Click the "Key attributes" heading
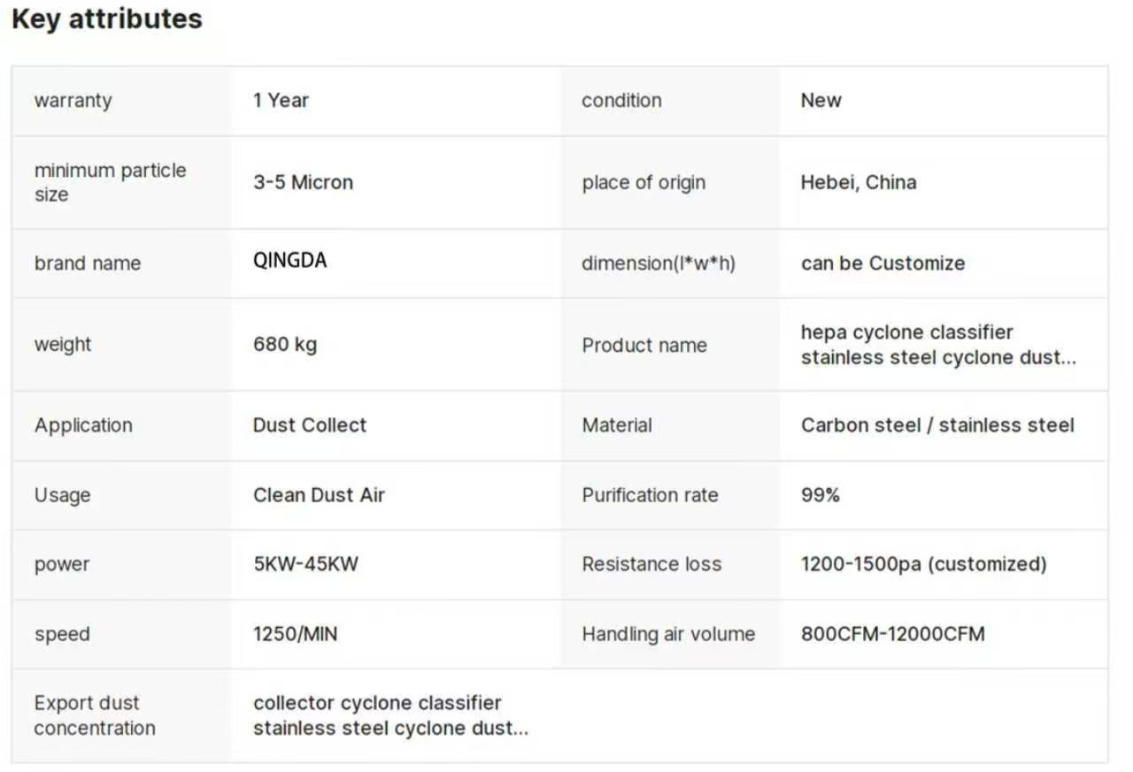Screen dimensions: 1133x772 [x=107, y=19]
